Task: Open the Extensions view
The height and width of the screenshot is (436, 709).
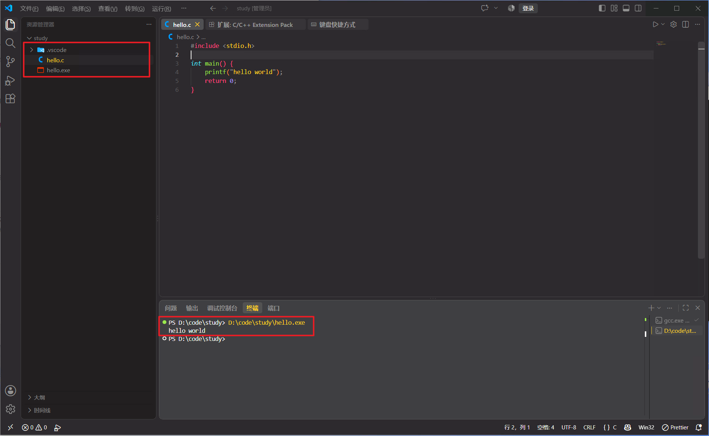Action: point(10,99)
